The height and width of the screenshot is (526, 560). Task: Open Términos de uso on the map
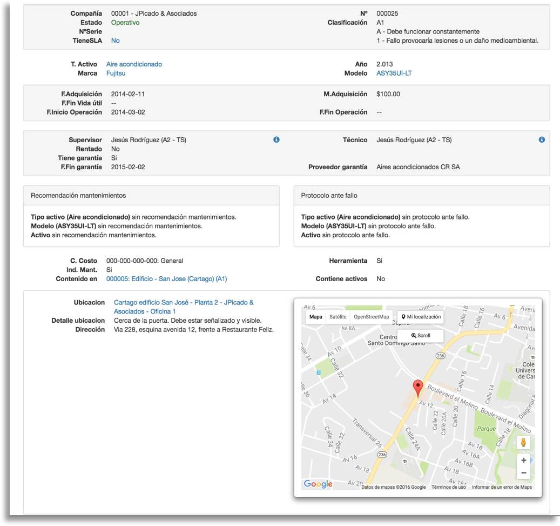tap(448, 487)
